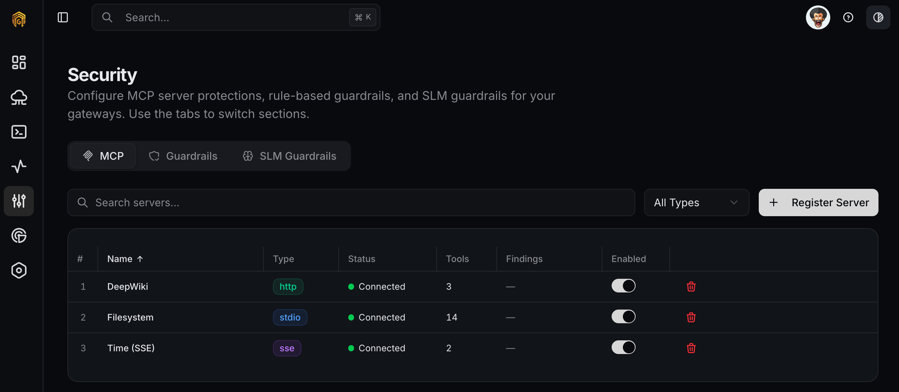Open the dashboard grid sidebar icon
899x392 pixels.
[x=19, y=63]
